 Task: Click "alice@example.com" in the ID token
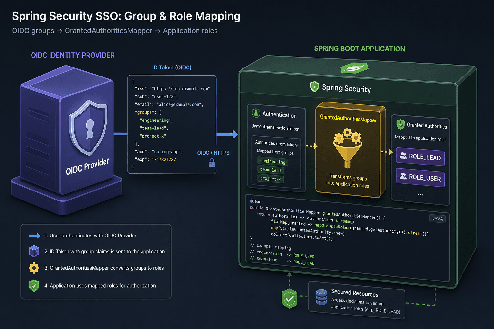click(179, 104)
